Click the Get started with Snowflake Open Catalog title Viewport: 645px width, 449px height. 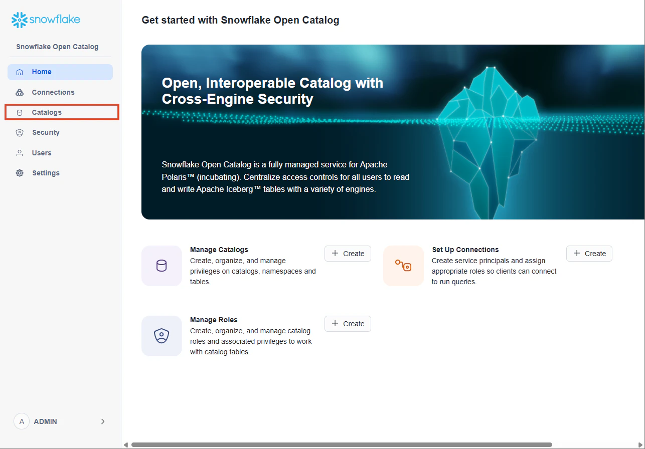(240, 21)
